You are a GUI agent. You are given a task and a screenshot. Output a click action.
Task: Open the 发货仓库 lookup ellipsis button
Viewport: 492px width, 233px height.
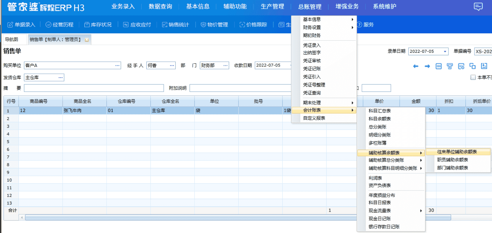click(x=60, y=78)
